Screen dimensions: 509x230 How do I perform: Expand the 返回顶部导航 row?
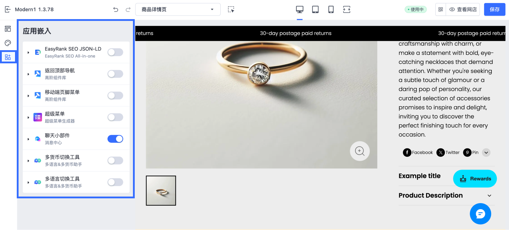(28, 74)
